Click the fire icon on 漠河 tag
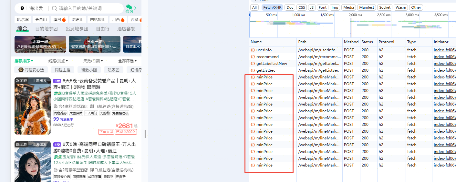456x182 pixels. tap(64, 20)
